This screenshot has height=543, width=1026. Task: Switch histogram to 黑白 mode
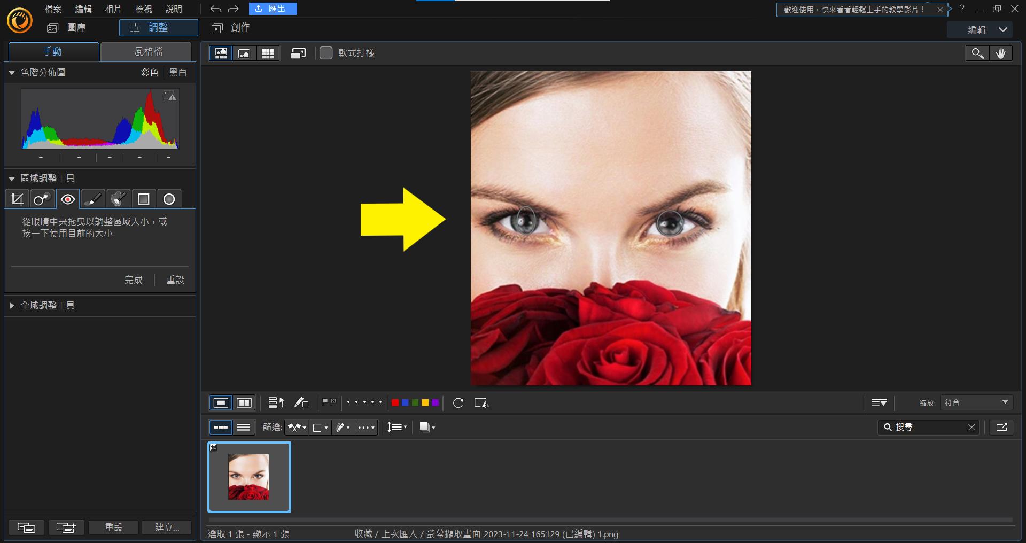click(178, 73)
